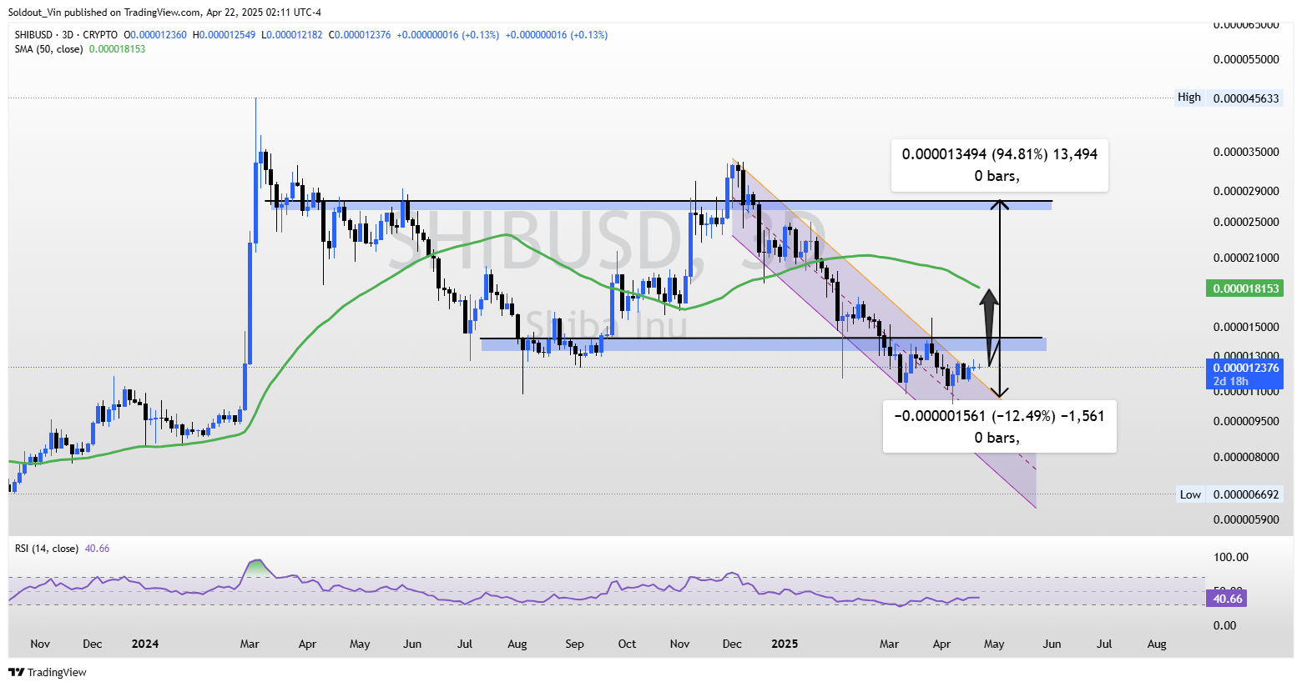Click the high price value H0.000012549

(225, 35)
